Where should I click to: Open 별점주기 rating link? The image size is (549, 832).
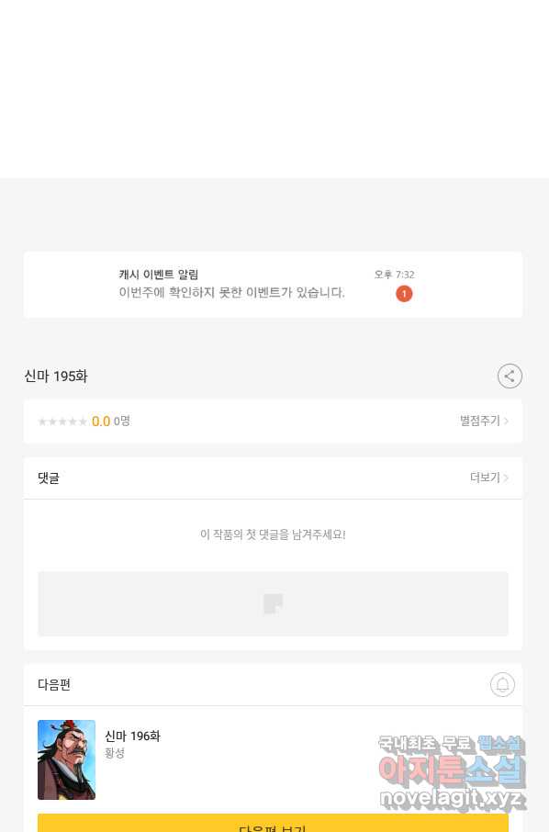[479, 421]
